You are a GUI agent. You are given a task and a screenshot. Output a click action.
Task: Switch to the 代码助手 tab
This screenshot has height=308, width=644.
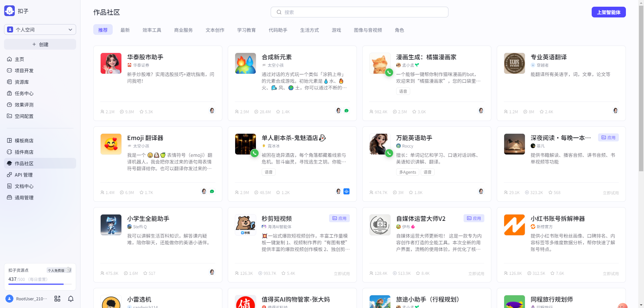[278, 30]
